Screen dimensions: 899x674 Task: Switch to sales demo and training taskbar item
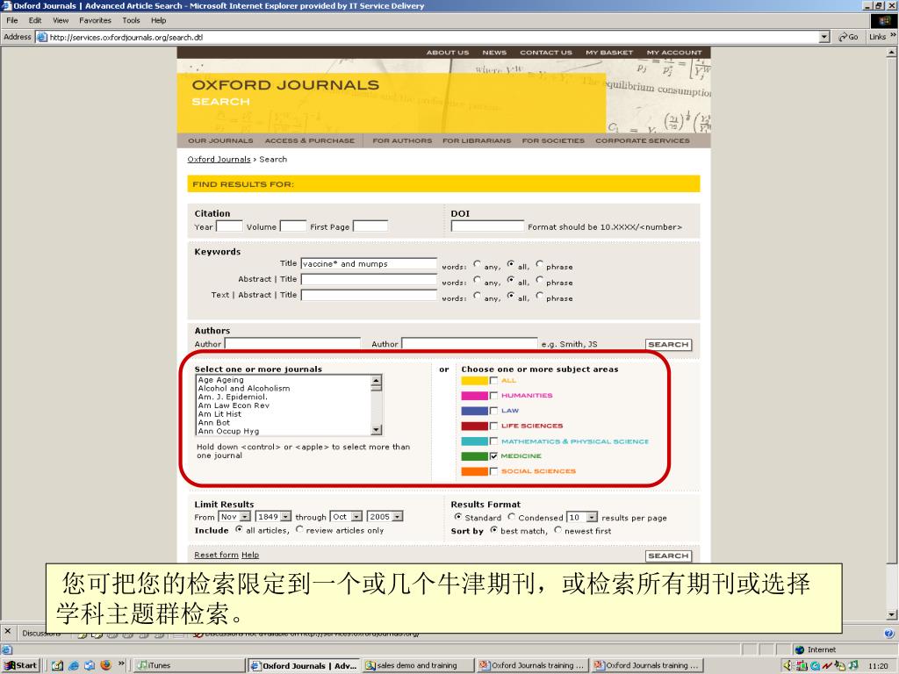[419, 665]
